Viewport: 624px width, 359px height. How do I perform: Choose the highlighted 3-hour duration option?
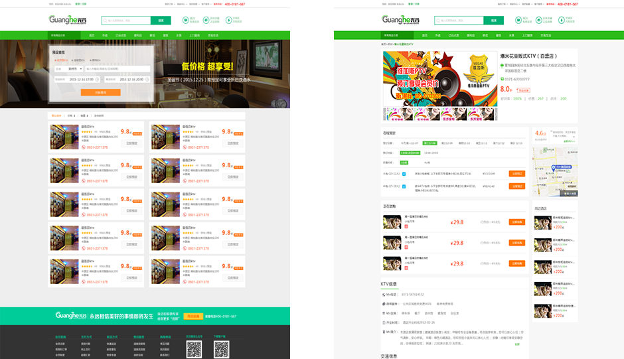point(404,163)
